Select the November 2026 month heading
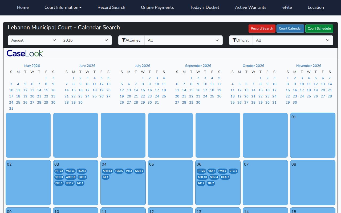341x213 pixels. (x=309, y=66)
